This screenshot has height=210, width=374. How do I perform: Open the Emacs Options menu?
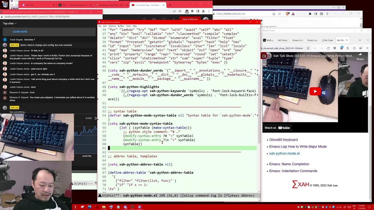pos(112,26)
